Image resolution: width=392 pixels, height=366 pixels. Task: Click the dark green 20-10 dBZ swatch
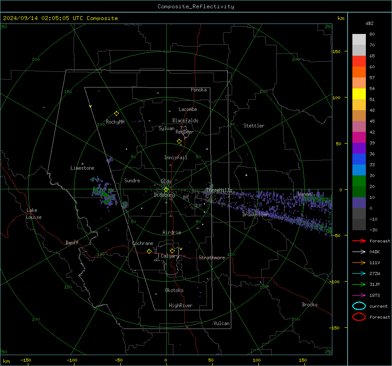(x=359, y=192)
